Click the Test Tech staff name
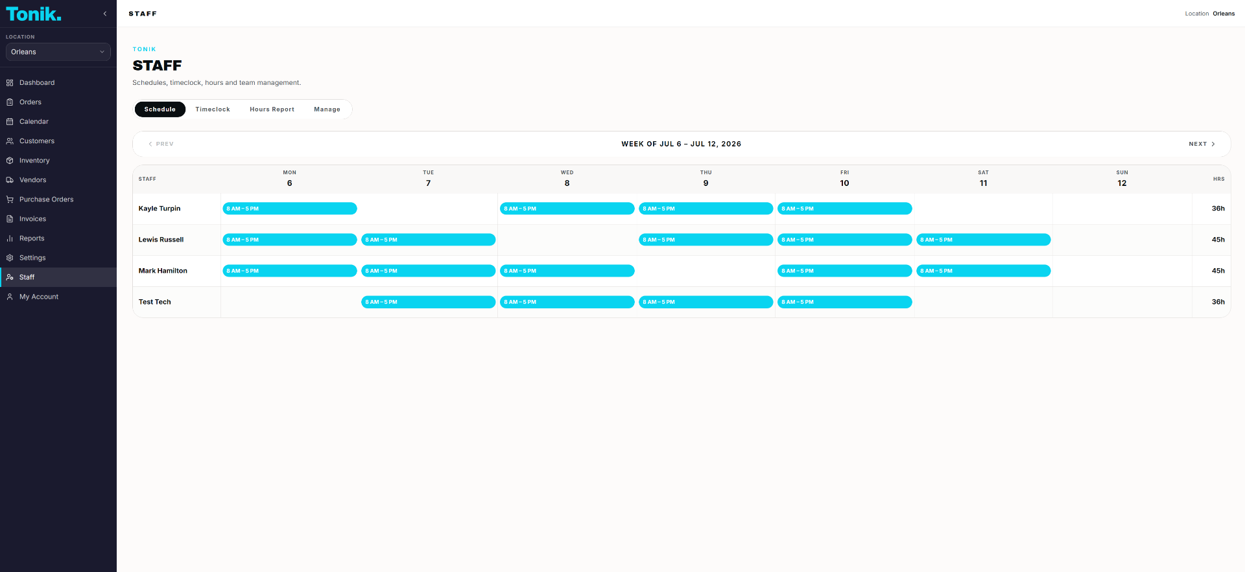The height and width of the screenshot is (572, 1245). [x=155, y=302]
